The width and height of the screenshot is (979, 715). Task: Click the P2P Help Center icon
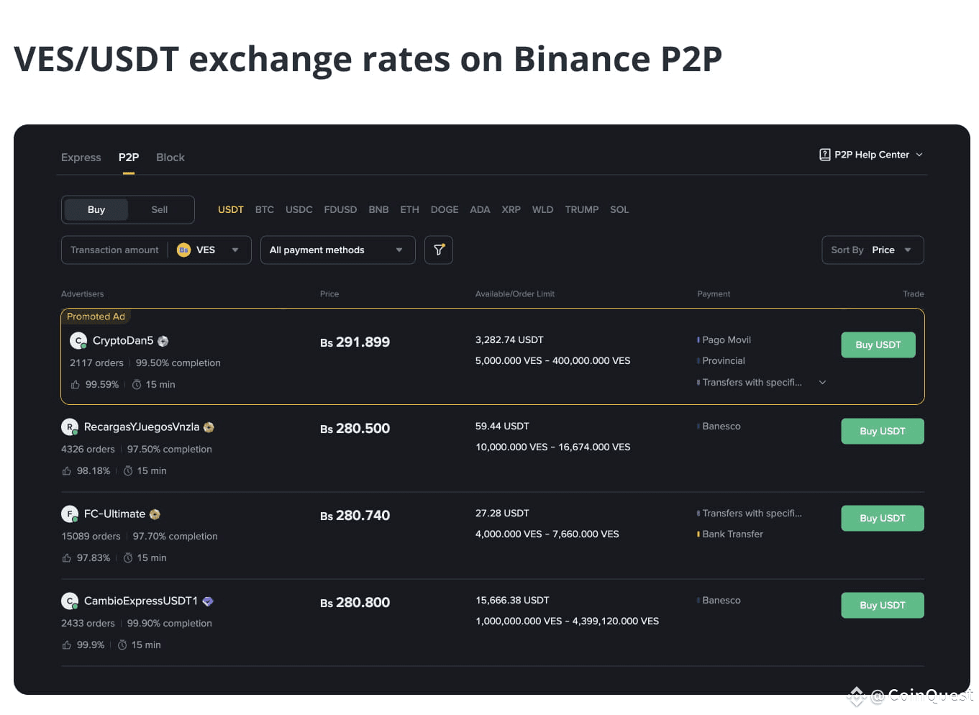pos(825,155)
